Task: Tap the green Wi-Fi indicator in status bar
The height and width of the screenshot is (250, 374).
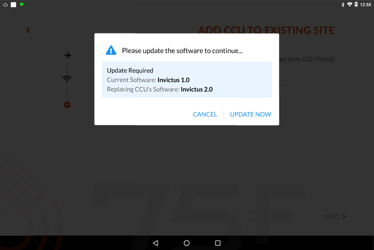Action: coord(22,4)
